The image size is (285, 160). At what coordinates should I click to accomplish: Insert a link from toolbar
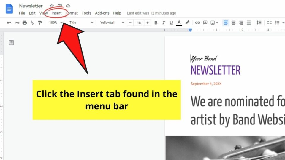[x=198, y=23]
